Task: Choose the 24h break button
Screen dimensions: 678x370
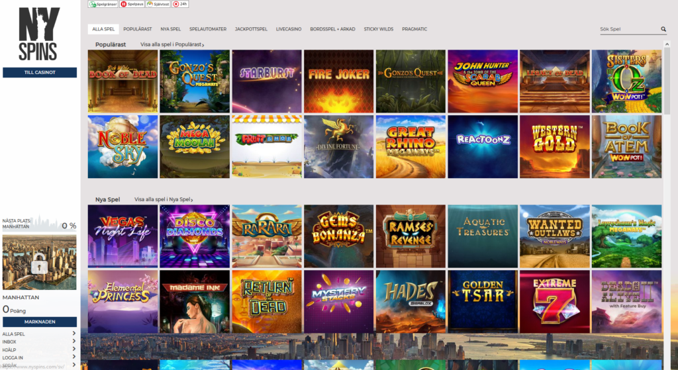Action: (180, 4)
